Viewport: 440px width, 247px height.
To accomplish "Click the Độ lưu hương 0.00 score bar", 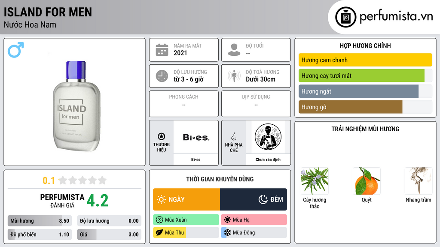I will click(109, 221).
